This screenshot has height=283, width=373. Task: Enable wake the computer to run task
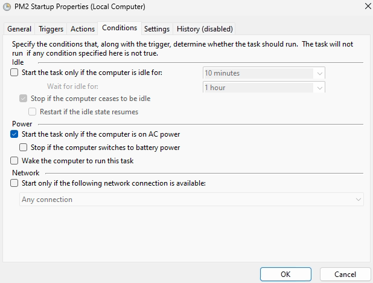(14, 161)
